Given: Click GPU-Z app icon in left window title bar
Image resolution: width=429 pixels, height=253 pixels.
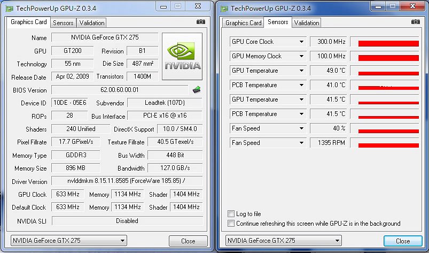Looking at the screenshot, I should (x=10, y=9).
